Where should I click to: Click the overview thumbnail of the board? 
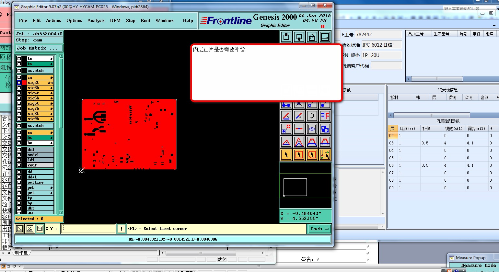tap(295, 187)
